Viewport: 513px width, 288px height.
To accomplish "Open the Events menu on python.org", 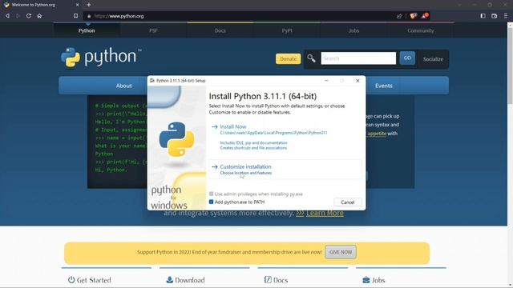I will point(384,86).
